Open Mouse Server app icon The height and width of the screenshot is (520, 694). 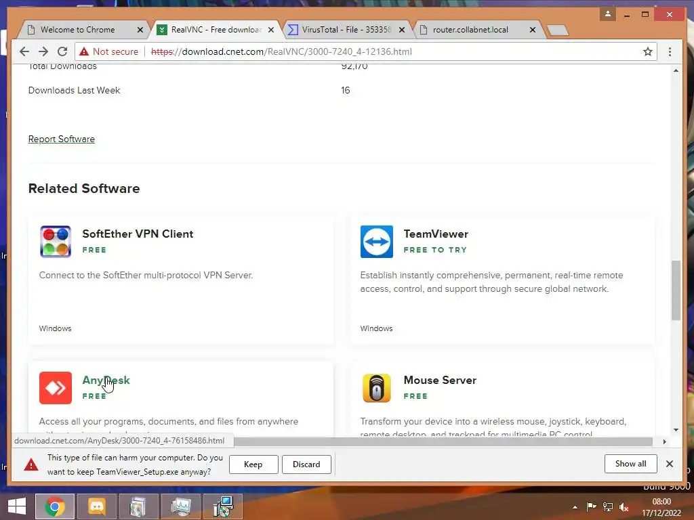click(377, 388)
